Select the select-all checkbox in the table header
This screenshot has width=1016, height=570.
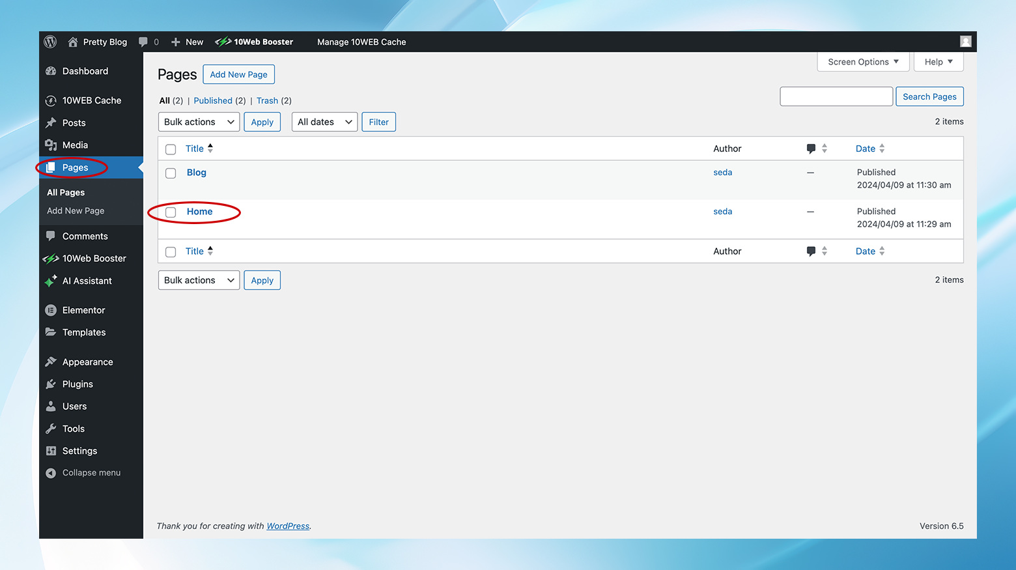(x=170, y=149)
